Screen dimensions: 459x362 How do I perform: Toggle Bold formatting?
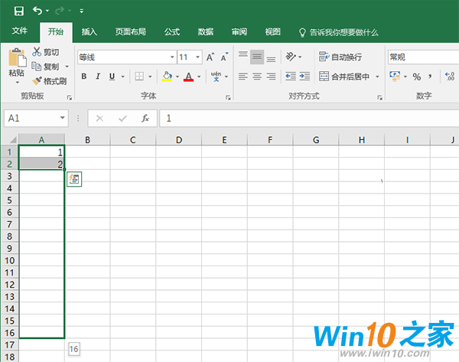84,77
